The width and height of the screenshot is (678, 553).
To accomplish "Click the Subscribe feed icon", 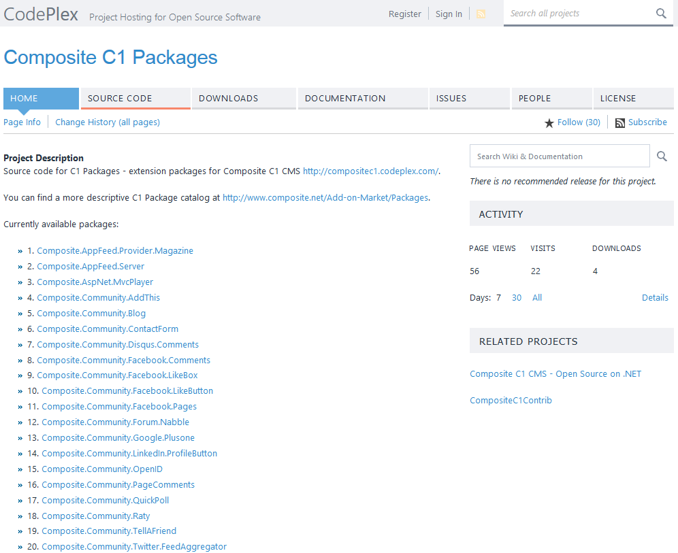I will [x=619, y=123].
